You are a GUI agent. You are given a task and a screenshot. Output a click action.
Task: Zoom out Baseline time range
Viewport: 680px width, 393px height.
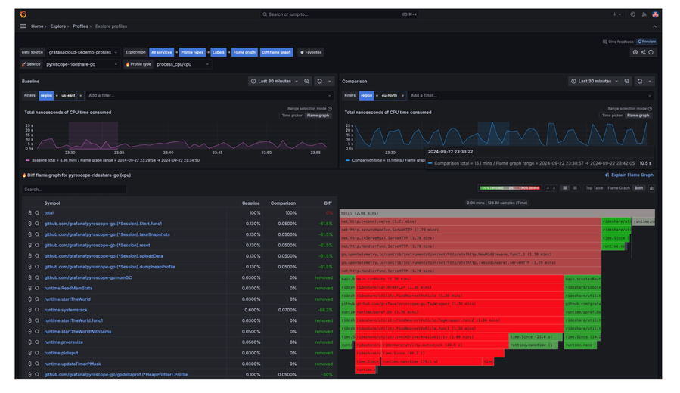click(x=306, y=82)
